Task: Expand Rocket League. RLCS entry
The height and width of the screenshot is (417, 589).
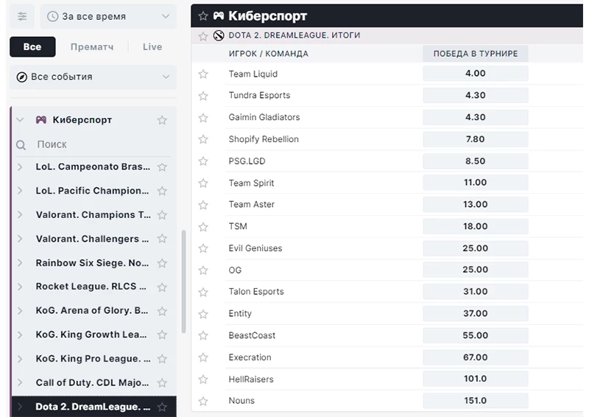Action: [20, 287]
